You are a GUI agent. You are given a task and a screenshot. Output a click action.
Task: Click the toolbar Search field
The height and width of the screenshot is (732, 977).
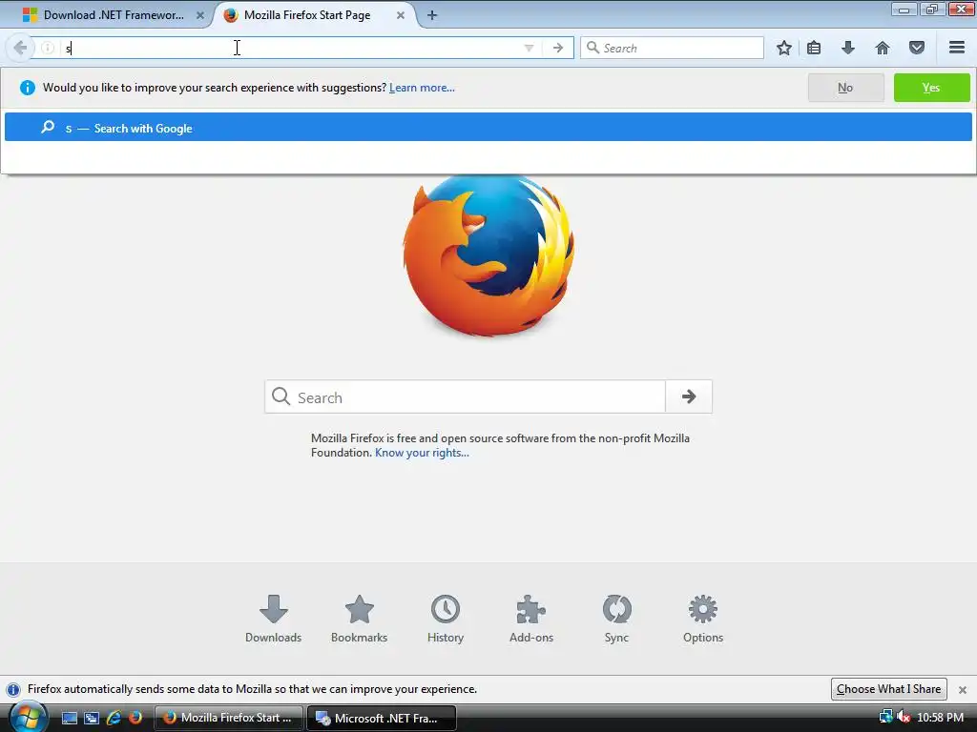pyautogui.click(x=672, y=48)
